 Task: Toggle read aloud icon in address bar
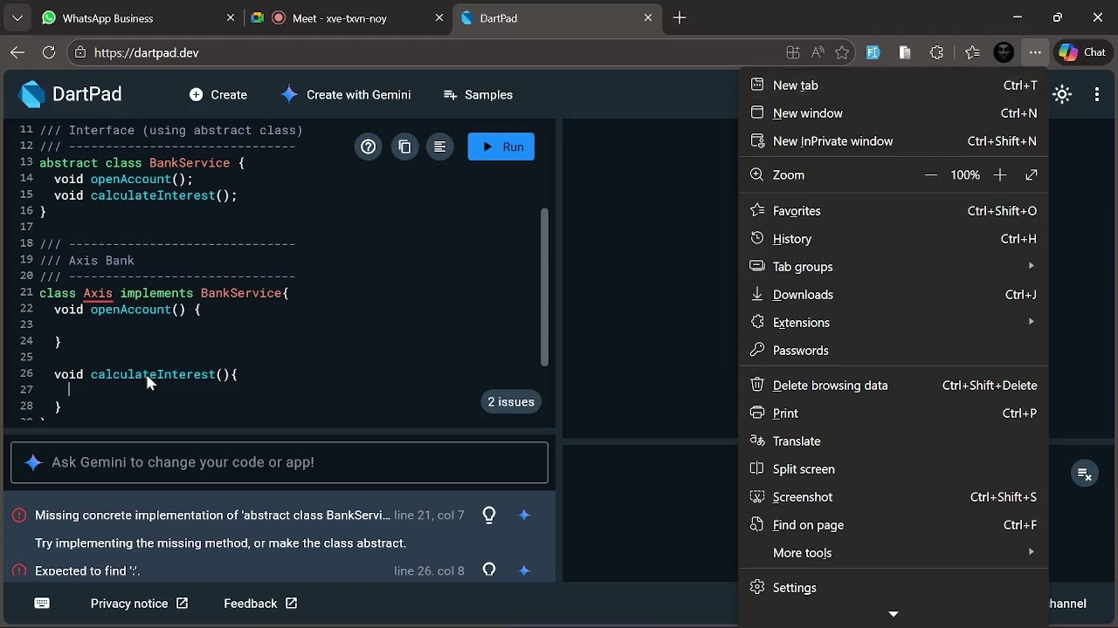click(818, 52)
